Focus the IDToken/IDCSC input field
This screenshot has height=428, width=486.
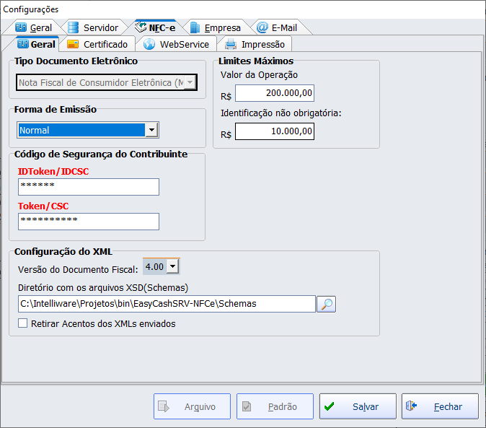pyautogui.click(x=88, y=187)
